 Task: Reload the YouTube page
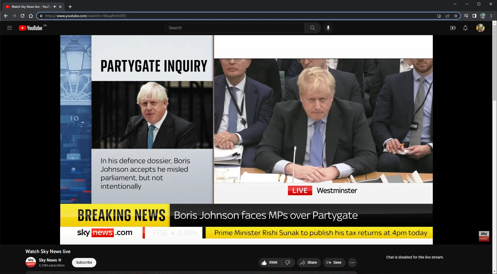pyautogui.click(x=23, y=16)
